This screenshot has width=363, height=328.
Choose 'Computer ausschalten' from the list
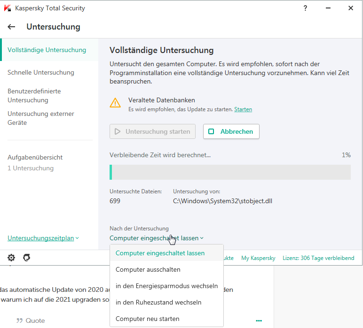tap(148, 269)
